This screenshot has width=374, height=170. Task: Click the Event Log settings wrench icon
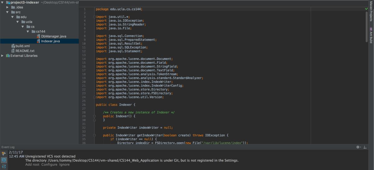(x=4, y=154)
